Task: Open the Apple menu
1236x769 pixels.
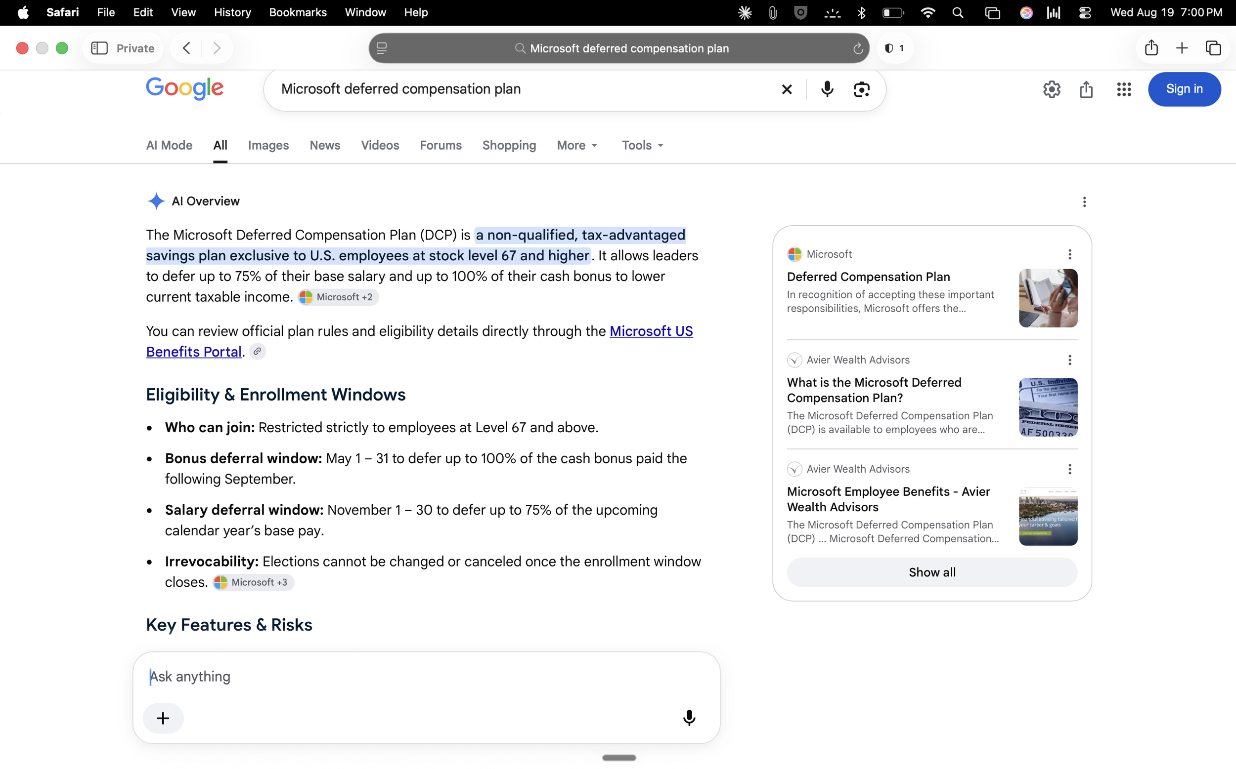Action: [x=23, y=13]
